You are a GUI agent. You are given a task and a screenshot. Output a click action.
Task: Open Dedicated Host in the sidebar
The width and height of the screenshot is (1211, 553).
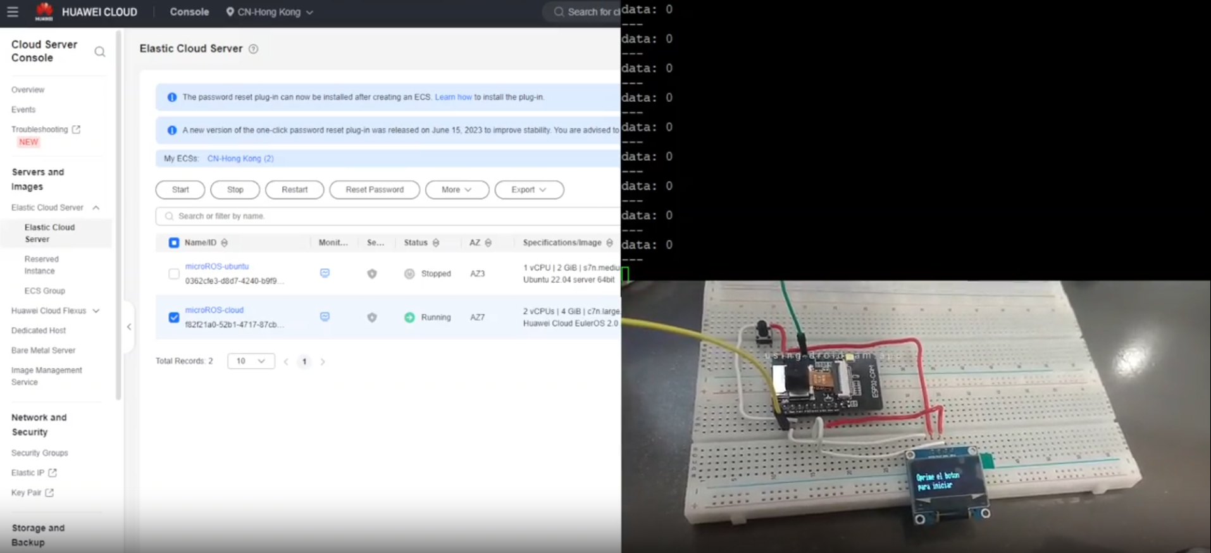point(39,330)
